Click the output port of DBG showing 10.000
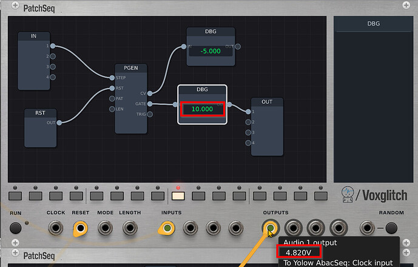418x267 pixels. click(x=229, y=104)
